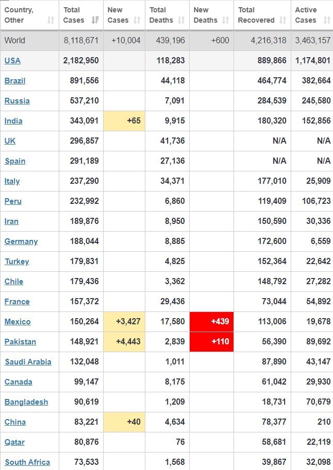Click the Total Deaths sort icon
This screenshot has height=470, width=333.
point(181,21)
